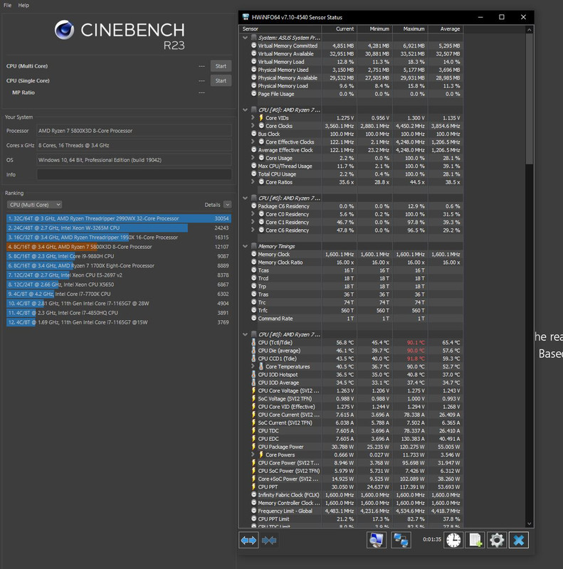
Task: Click the scrollbar down arrow in HWiNFO
Action: (x=530, y=523)
